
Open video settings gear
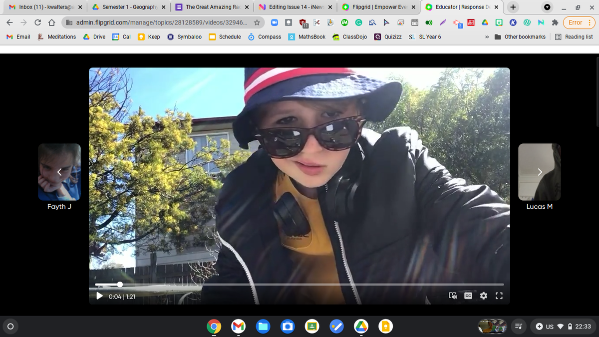(x=483, y=296)
